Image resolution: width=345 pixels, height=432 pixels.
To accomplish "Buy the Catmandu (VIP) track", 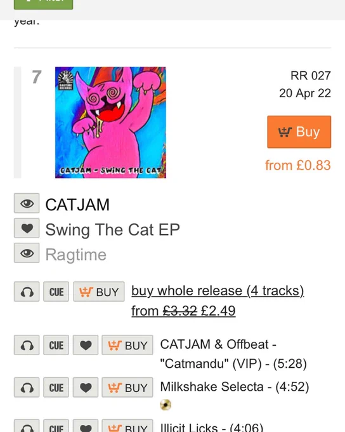I will point(127,345).
